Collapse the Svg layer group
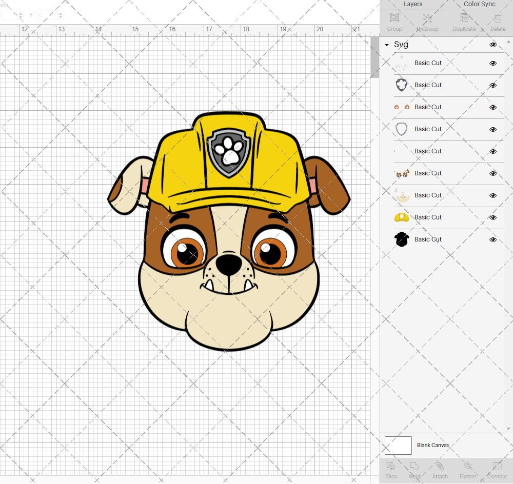This screenshot has width=513, height=484. click(x=386, y=45)
